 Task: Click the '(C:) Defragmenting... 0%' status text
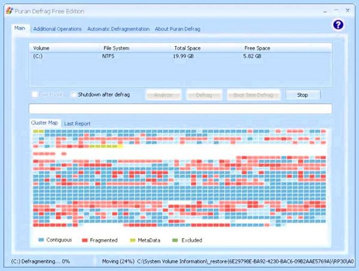41,261
